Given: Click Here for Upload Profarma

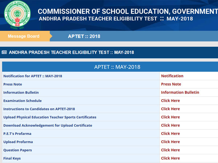Looking at the screenshot, I should tap(170, 142).
